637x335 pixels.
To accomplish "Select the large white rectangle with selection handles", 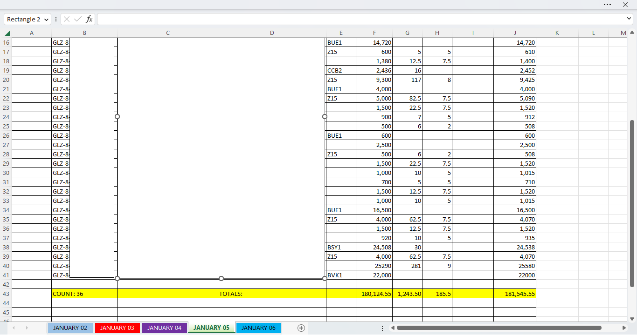I will pos(221,158).
